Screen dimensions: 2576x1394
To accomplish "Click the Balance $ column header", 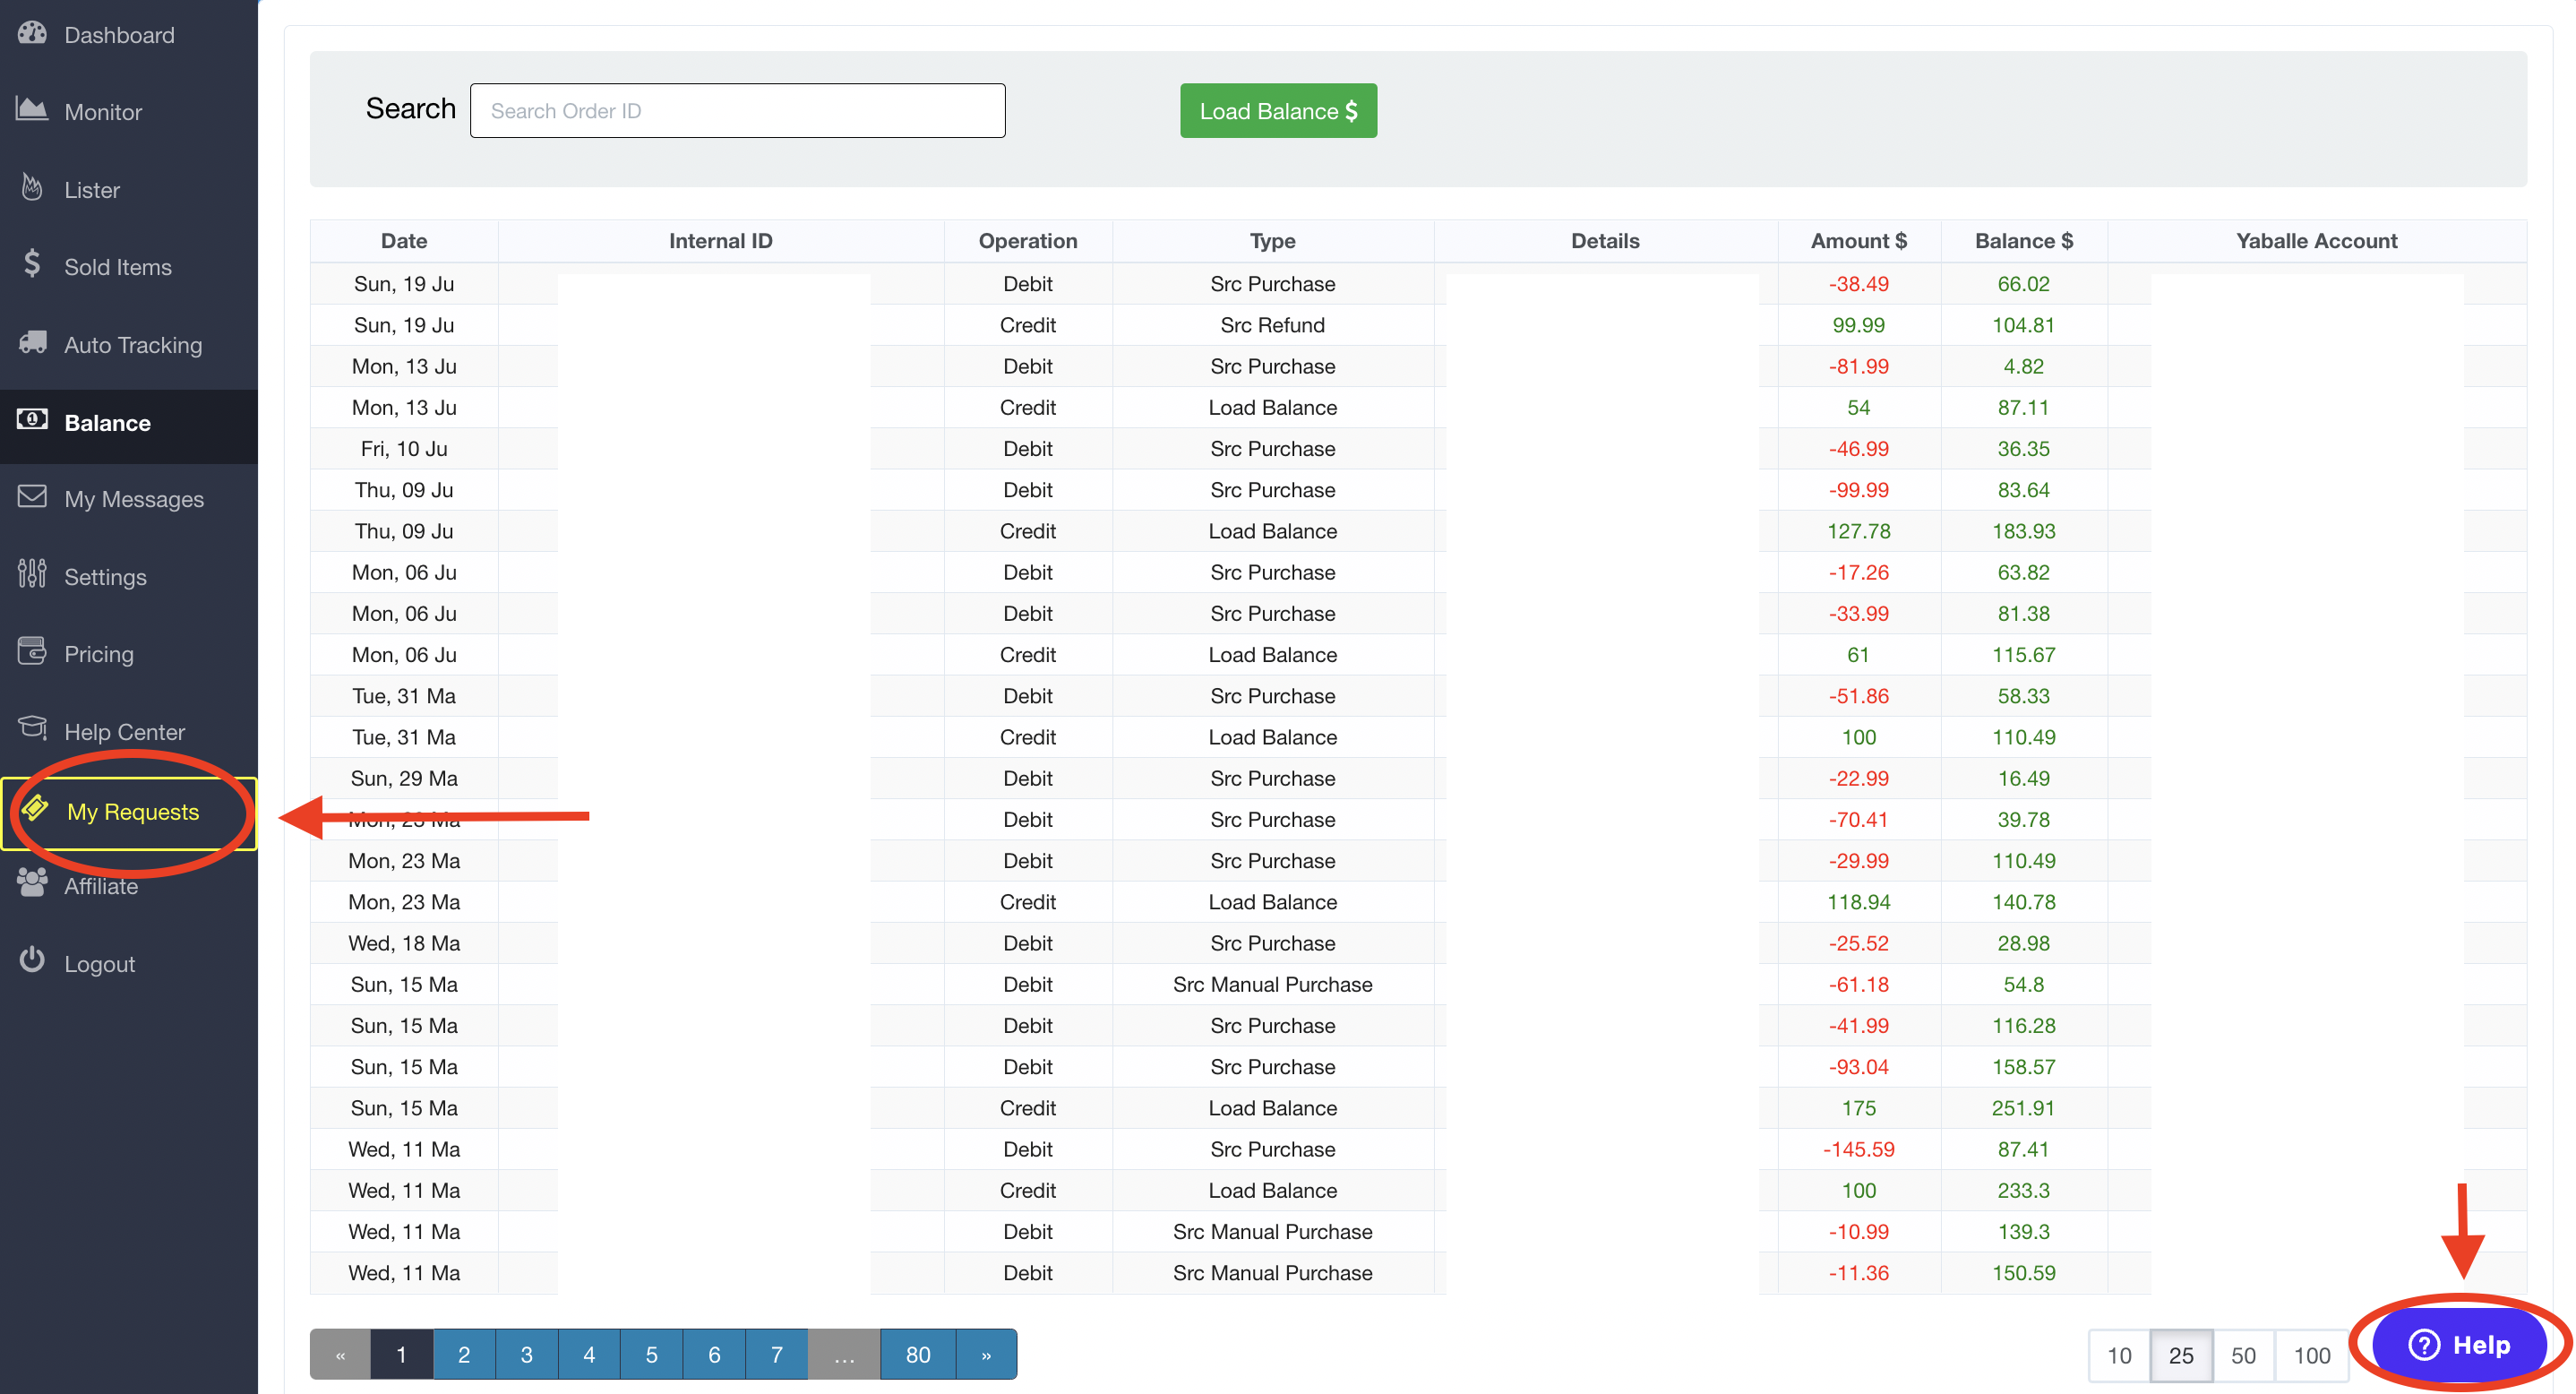I will [x=2024, y=241].
